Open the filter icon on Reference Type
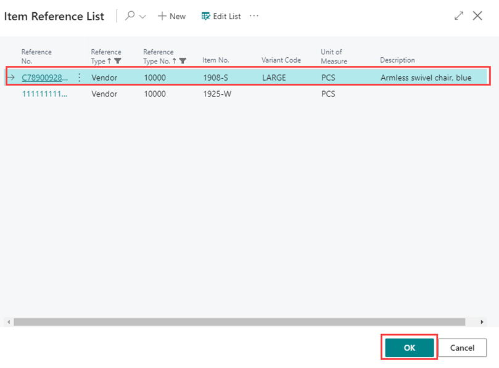The image size is (499, 368). 118,61
